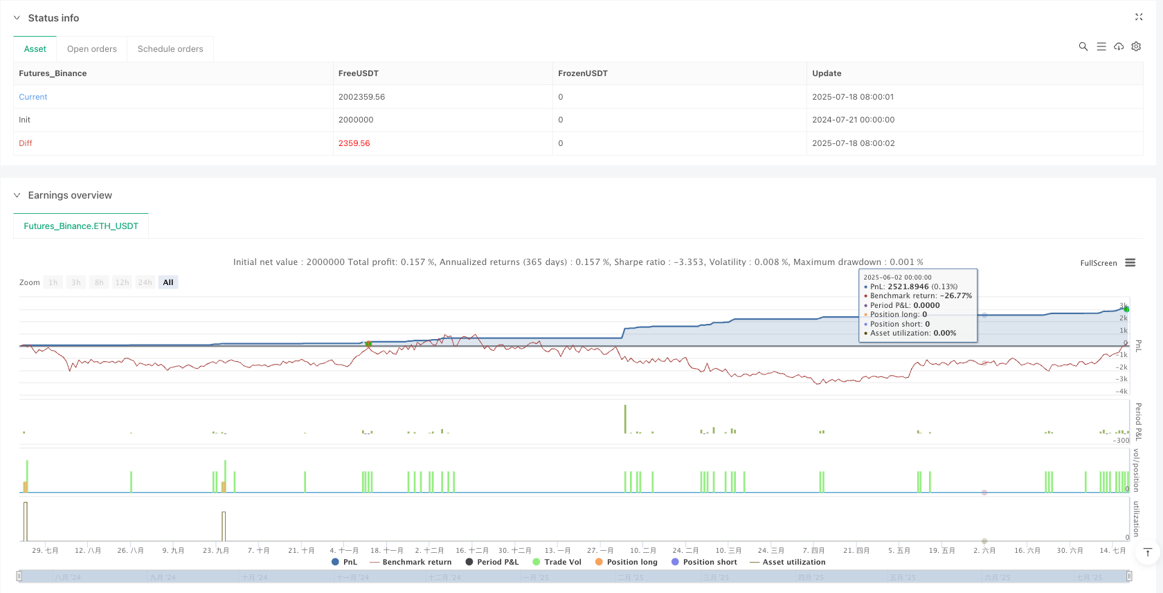Switch to the Schedule orders tab
1163x593 pixels.
click(170, 49)
